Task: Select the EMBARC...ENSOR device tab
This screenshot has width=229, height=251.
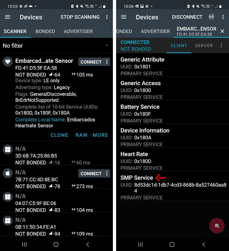Action: (196, 31)
